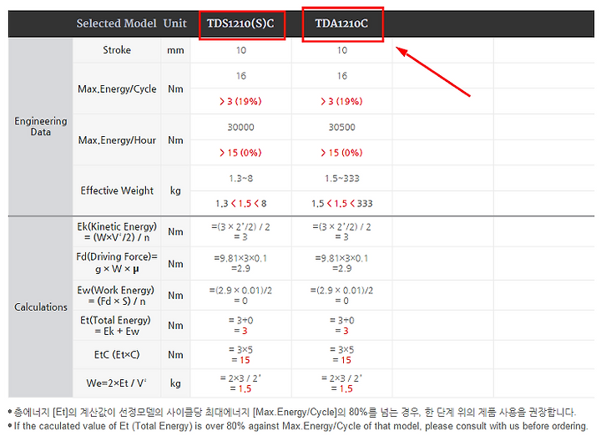Select the Engineering Data section label
Viewport: 601px width, 441px height.
(x=41, y=127)
